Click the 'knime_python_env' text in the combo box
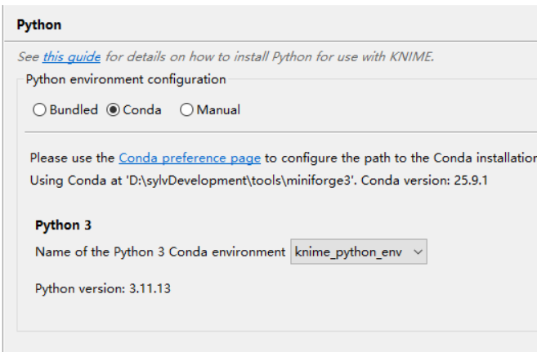Image resolution: width=537 pixels, height=352 pixels. [x=348, y=252]
